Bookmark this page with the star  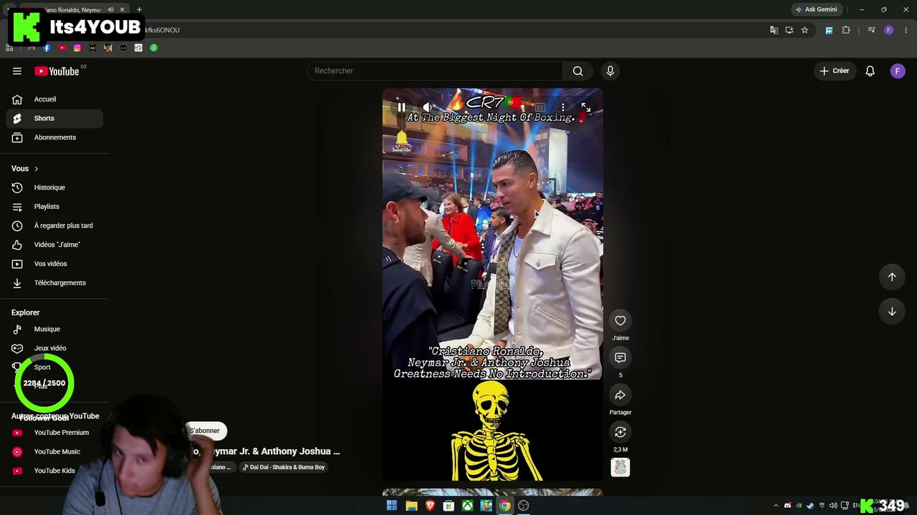805,30
